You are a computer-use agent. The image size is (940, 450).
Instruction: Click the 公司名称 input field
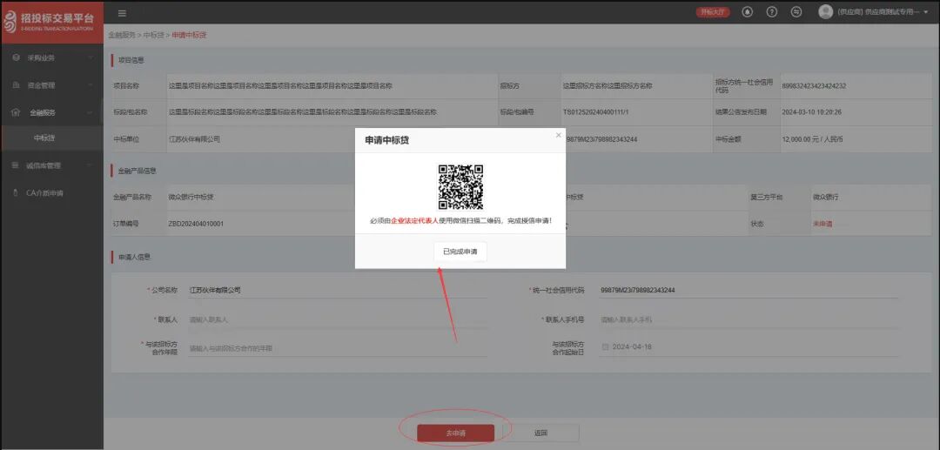click(x=338, y=290)
